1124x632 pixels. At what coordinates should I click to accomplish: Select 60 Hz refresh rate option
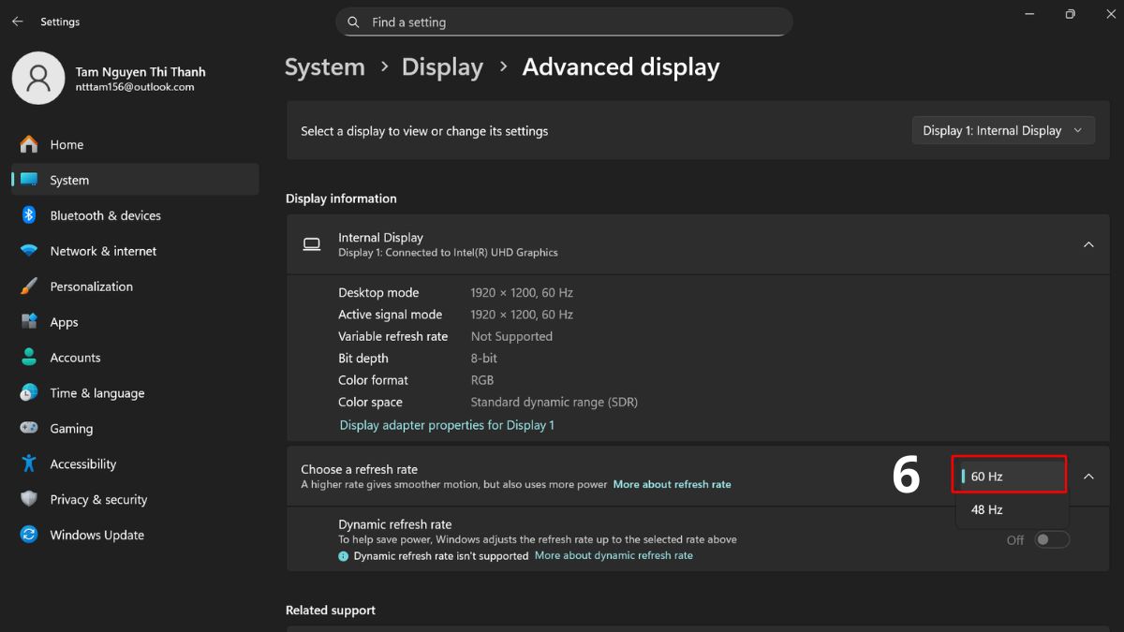pos(1010,477)
